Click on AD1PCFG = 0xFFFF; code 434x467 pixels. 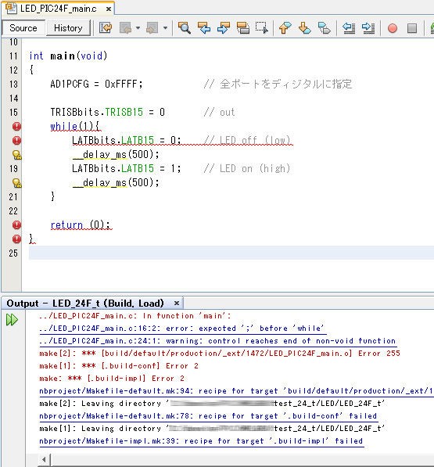[x=96, y=84]
